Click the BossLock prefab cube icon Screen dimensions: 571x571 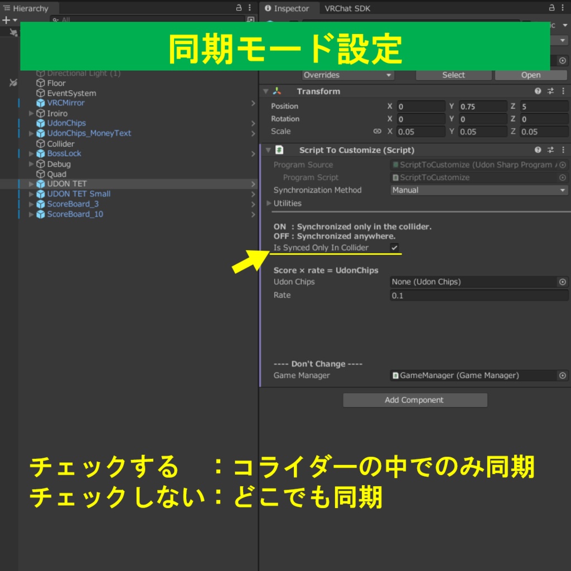pos(40,154)
